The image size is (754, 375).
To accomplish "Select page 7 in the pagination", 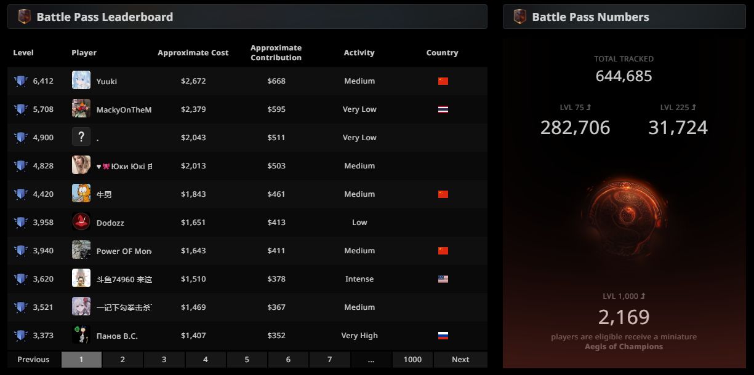I will 330,360.
